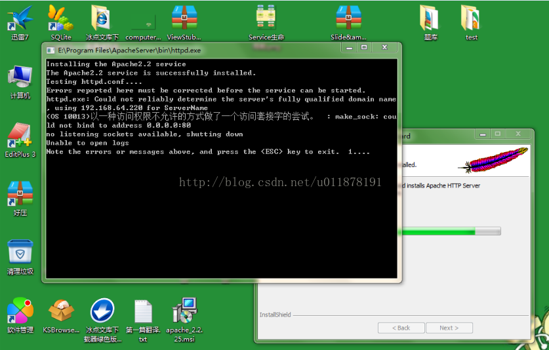Launch the 软件管理 shortcut
The height and width of the screenshot is (350, 549).
(x=20, y=315)
